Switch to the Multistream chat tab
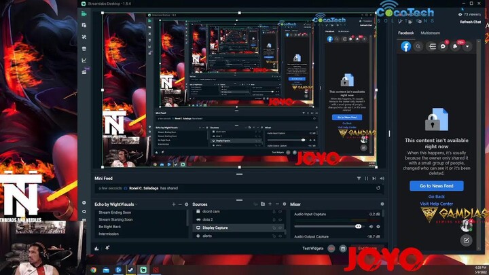 [431, 33]
